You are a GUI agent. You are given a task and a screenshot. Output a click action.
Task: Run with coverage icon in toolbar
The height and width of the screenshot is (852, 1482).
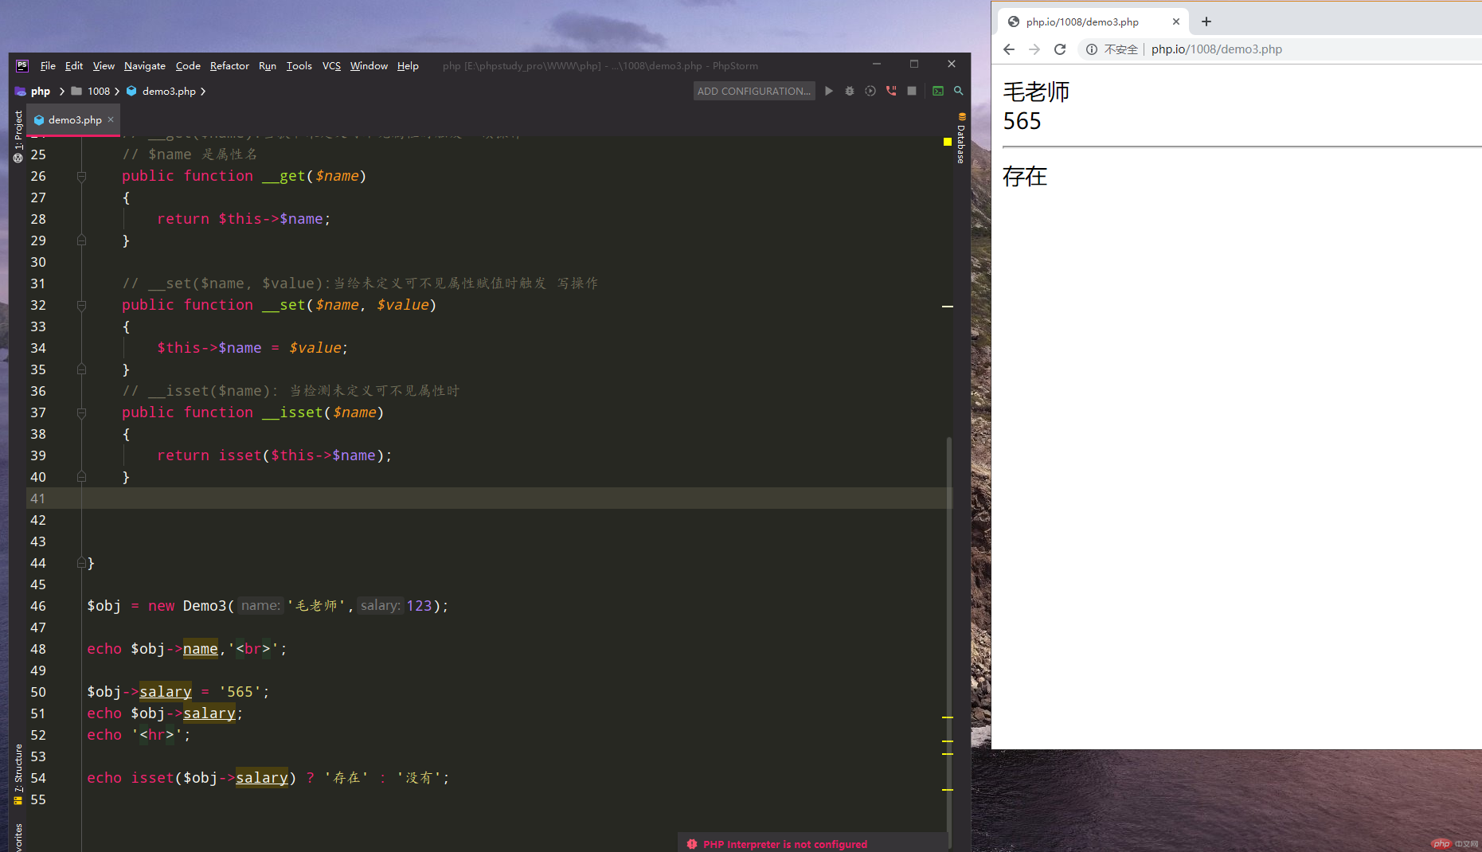(x=870, y=91)
